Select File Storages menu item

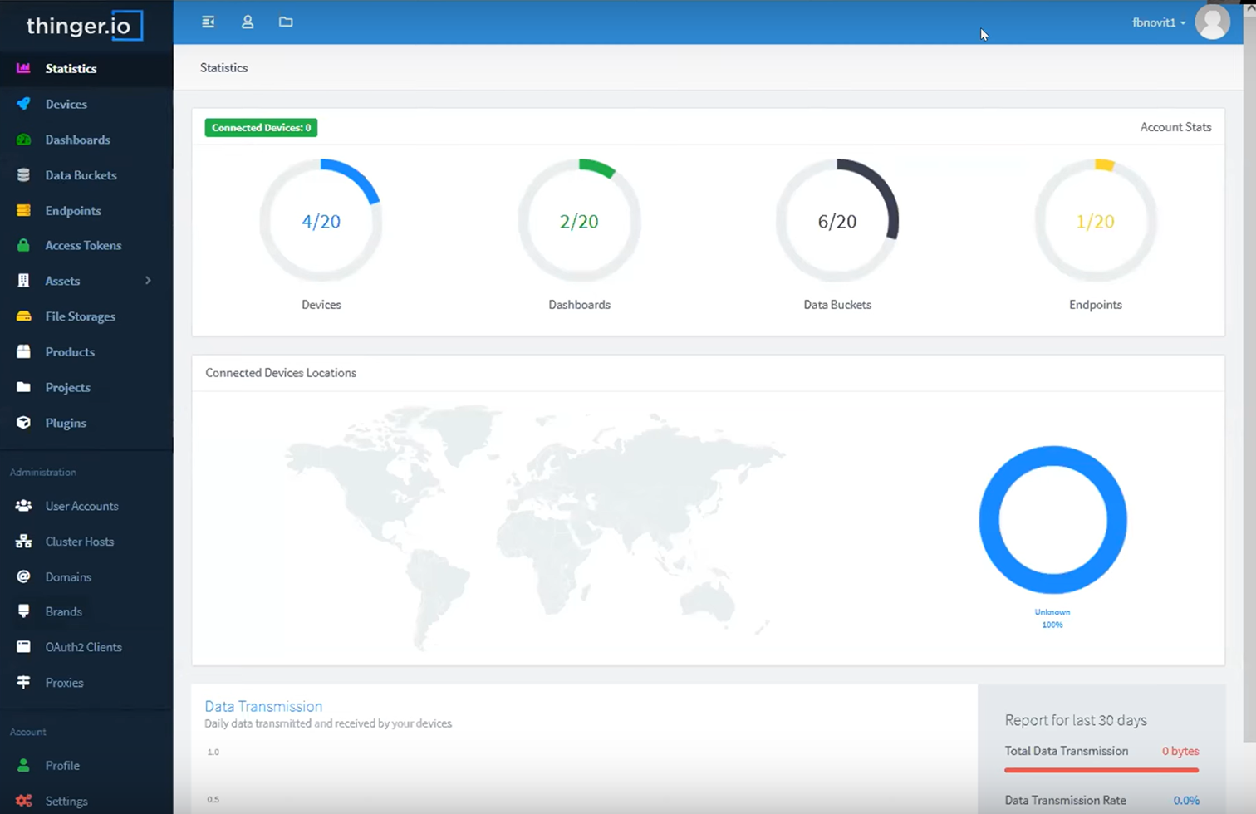80,316
